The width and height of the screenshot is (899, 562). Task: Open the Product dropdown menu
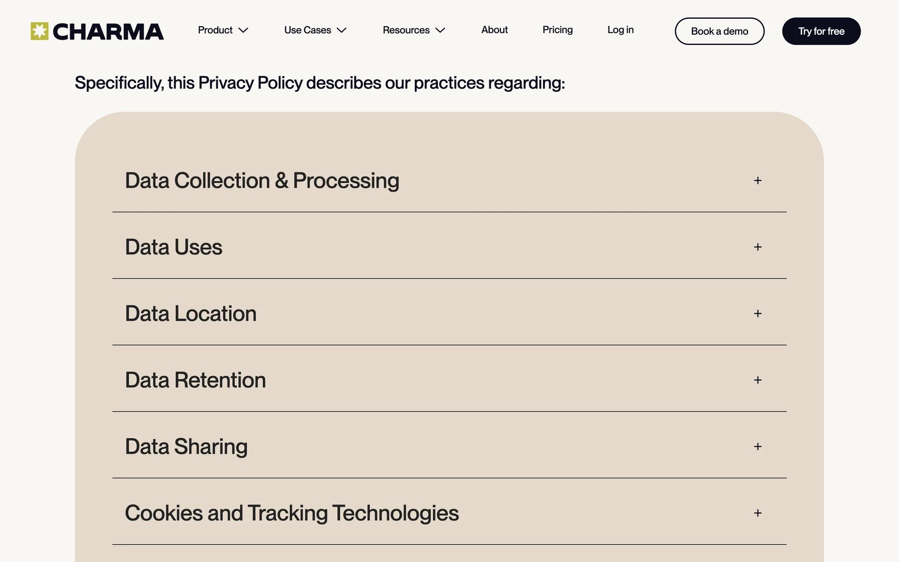coord(215,30)
